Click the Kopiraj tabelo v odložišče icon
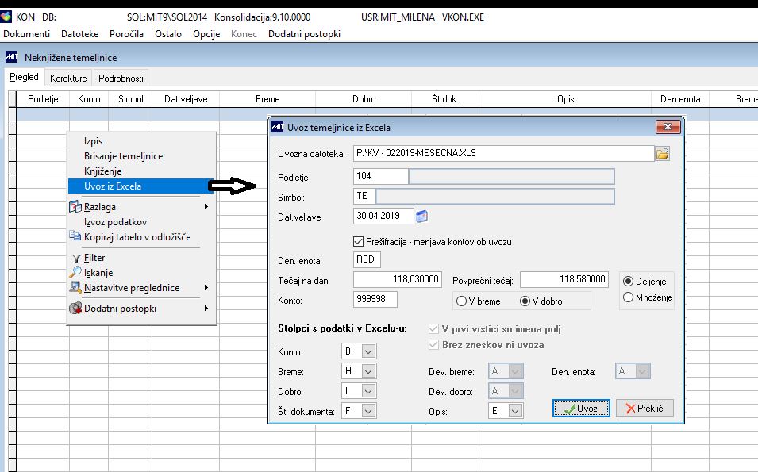758x472 pixels. (75, 236)
